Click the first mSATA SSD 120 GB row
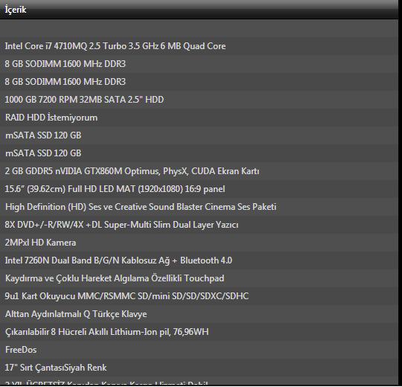Screen dimensions: 402x387 pyautogui.click(x=200, y=135)
